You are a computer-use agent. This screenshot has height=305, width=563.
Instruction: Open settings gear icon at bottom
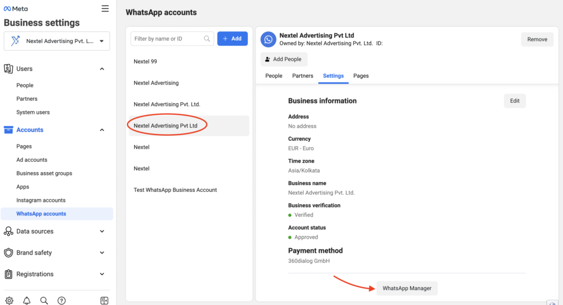[9, 301]
